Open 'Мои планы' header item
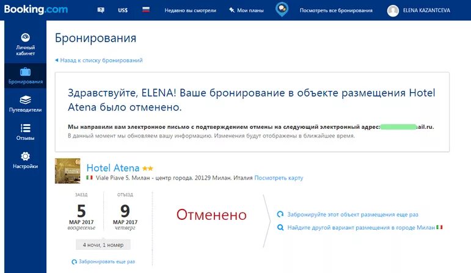Image resolution: width=471 pixels, height=273 pixels. click(250, 10)
